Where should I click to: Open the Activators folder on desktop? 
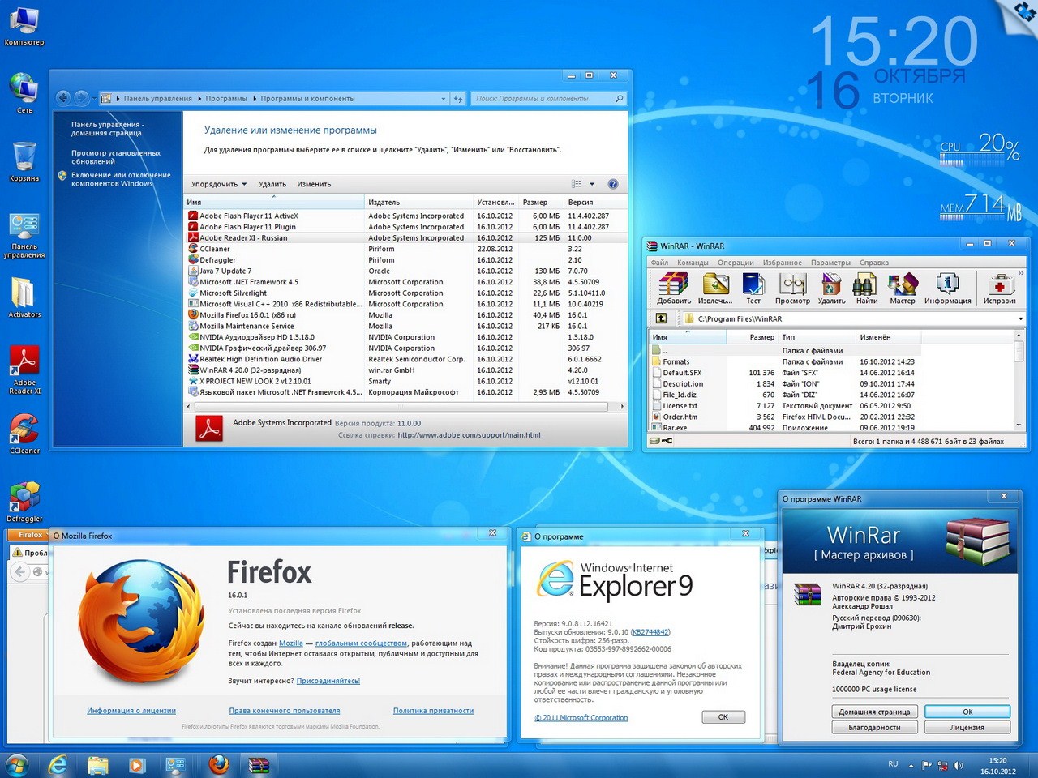point(24,297)
